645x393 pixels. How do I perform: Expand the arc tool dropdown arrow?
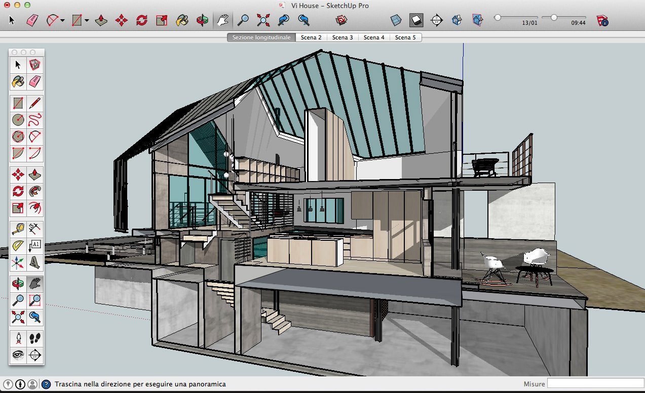point(62,21)
